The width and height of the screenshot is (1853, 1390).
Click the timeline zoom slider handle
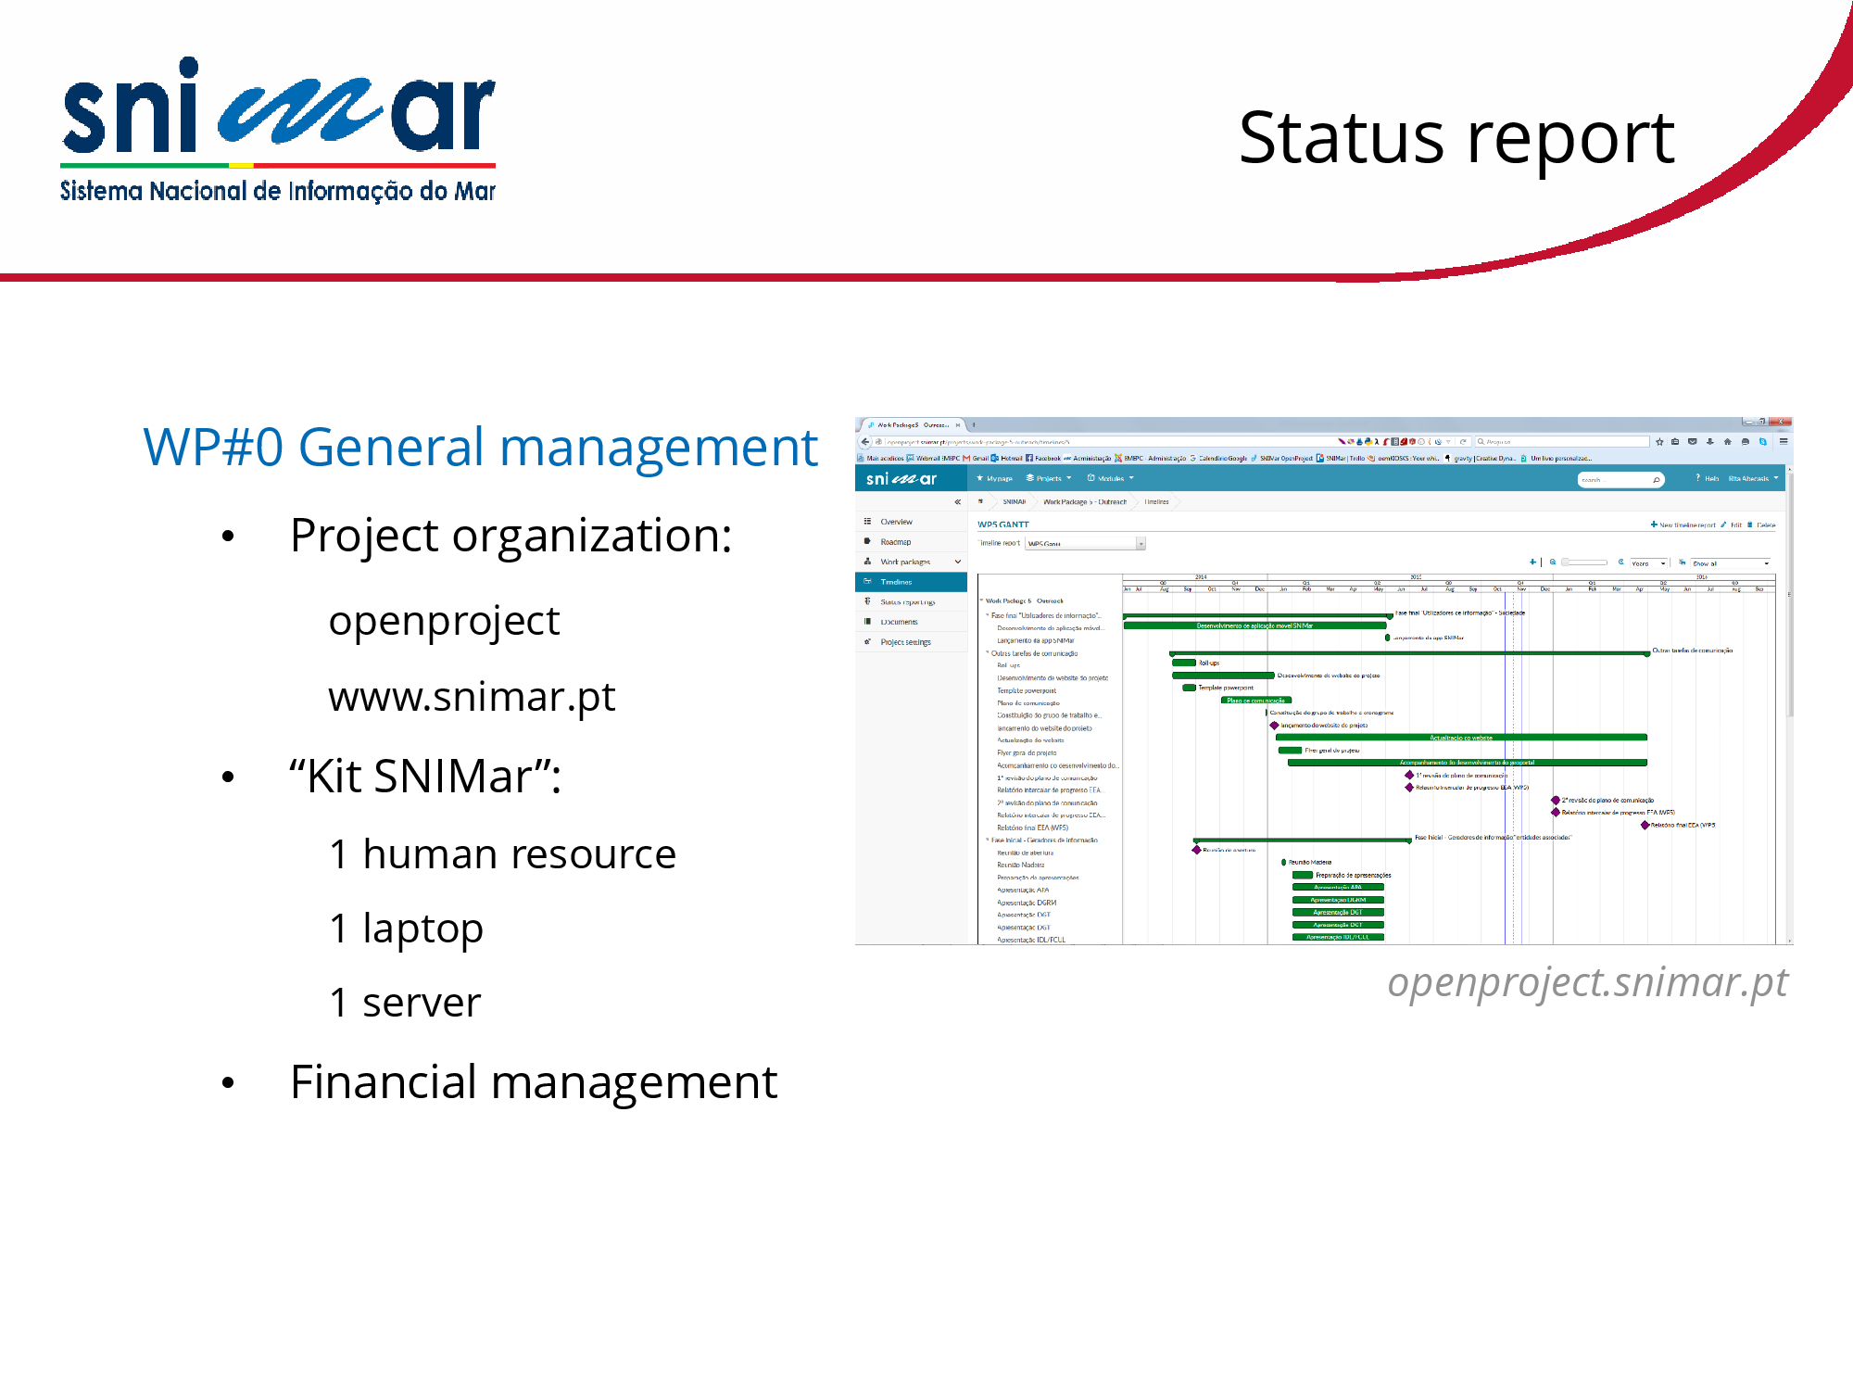coord(1566,562)
